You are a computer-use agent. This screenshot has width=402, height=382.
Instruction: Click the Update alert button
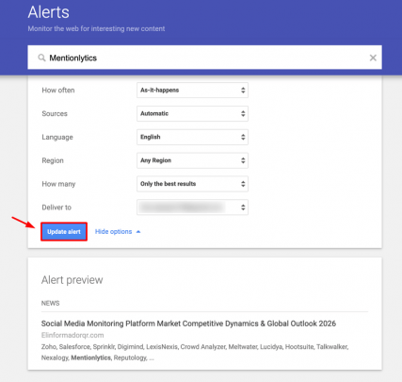64,232
